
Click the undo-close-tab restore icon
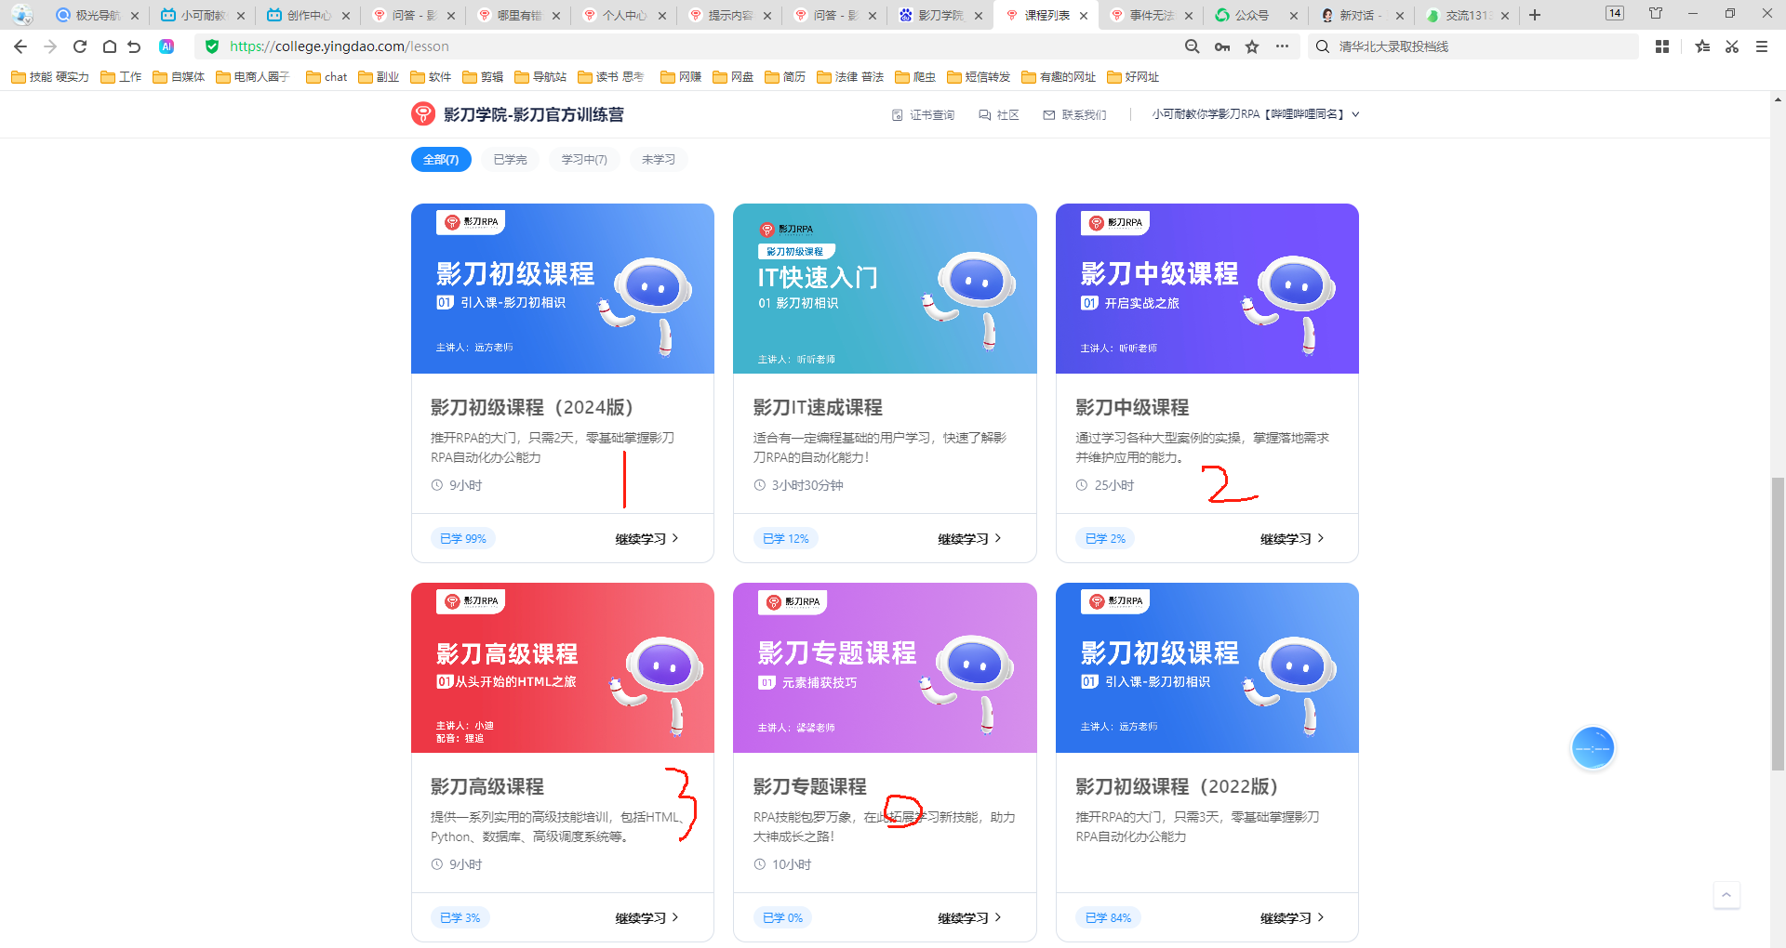pyautogui.click(x=135, y=46)
